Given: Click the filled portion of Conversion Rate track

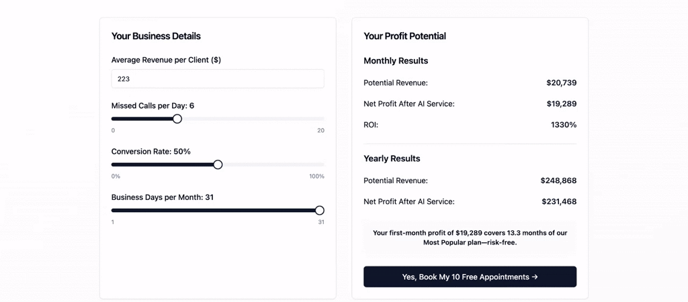Looking at the screenshot, I should [x=163, y=164].
